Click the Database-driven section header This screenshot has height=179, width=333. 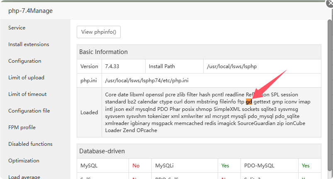[102, 151]
